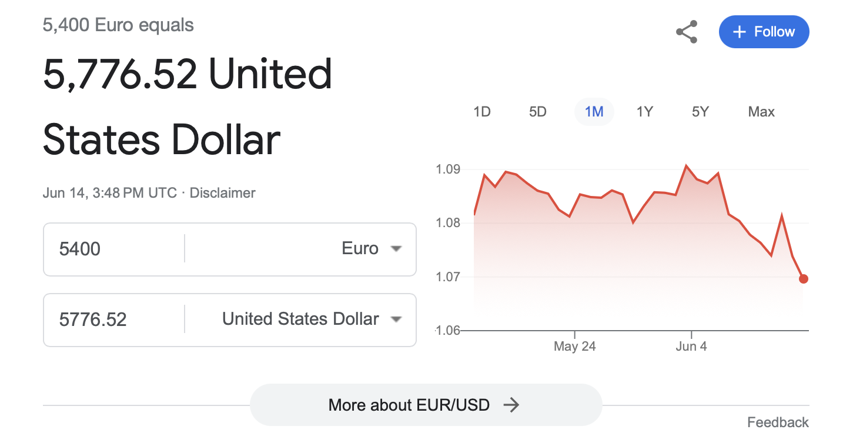Click the 5400 Euro amount field
This screenshot has height=446, width=863.
click(x=112, y=249)
